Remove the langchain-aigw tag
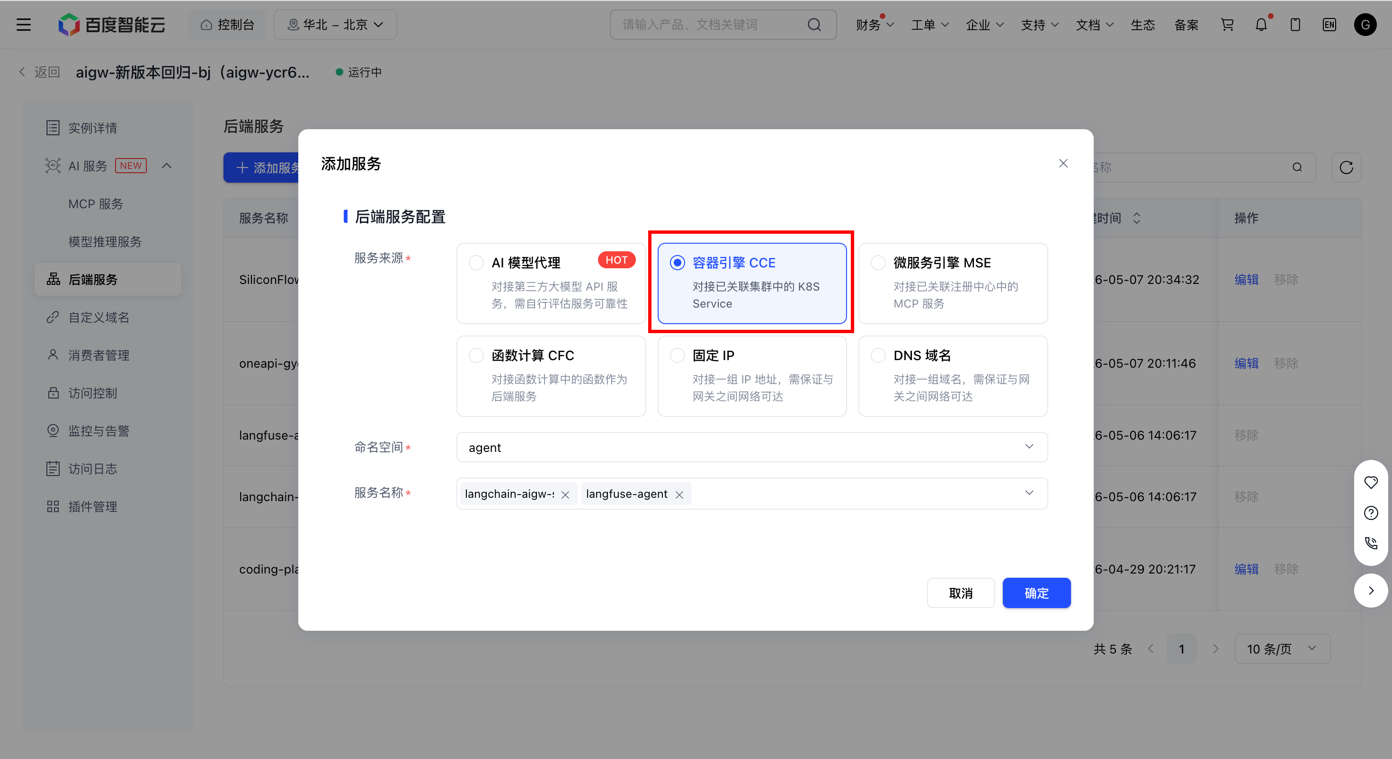1392x759 pixels. click(565, 494)
